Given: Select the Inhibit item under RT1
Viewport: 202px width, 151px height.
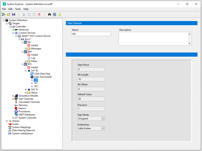Looking at the screenshot, I should 34,67.
